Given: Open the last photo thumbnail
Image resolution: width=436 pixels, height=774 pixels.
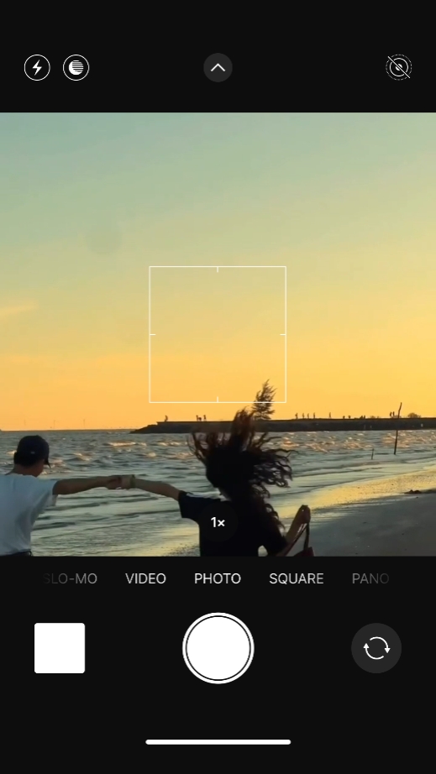Looking at the screenshot, I should point(60,648).
